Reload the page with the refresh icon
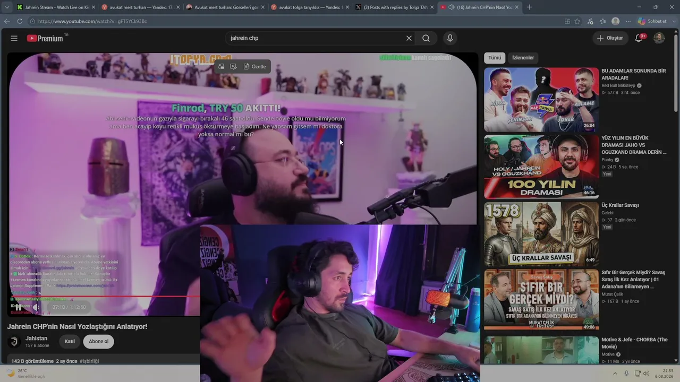680x382 pixels. click(20, 21)
